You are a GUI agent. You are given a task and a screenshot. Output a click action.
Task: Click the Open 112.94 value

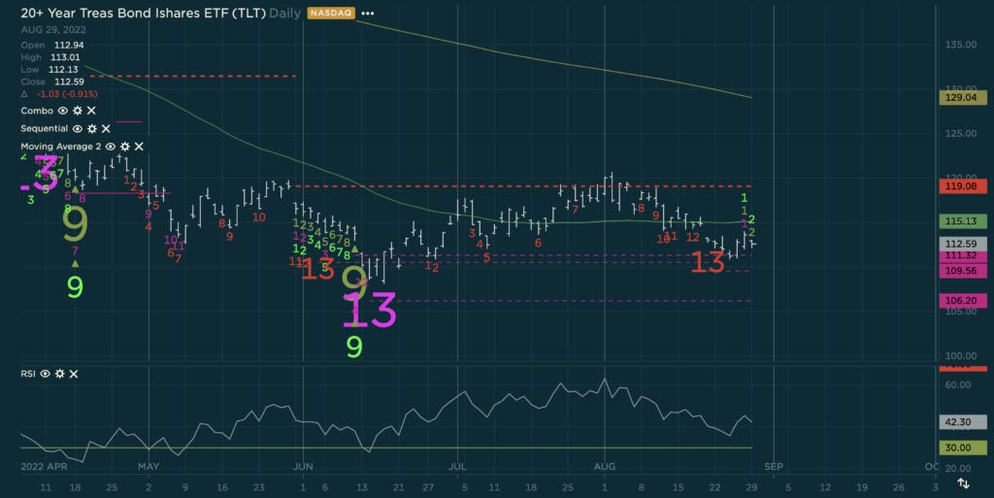[69, 45]
